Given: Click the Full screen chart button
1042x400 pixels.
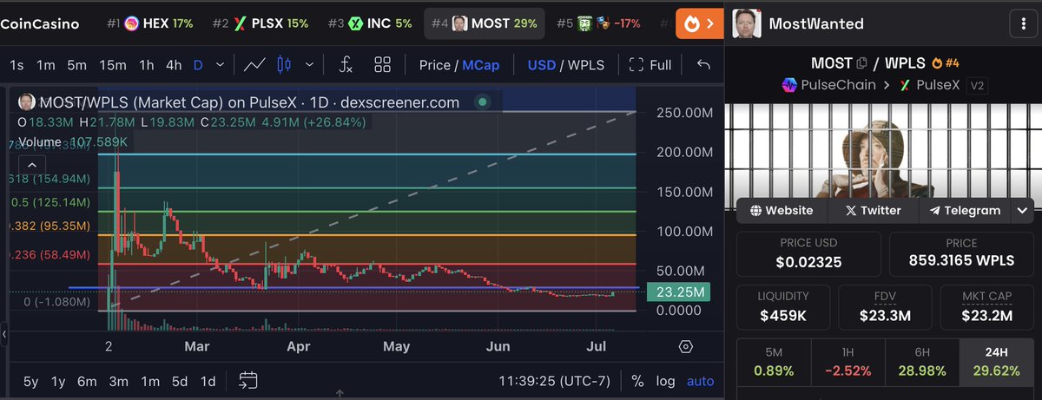Looking at the screenshot, I should coord(650,64).
